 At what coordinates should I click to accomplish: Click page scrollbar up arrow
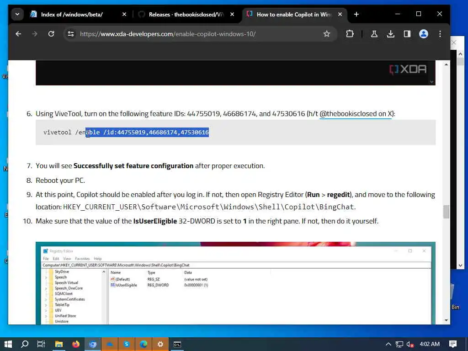coord(446,64)
